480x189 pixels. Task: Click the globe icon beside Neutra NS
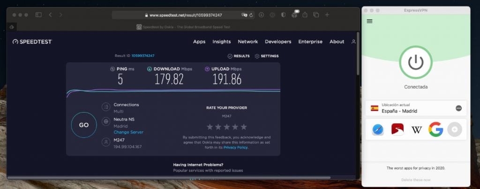(x=106, y=121)
